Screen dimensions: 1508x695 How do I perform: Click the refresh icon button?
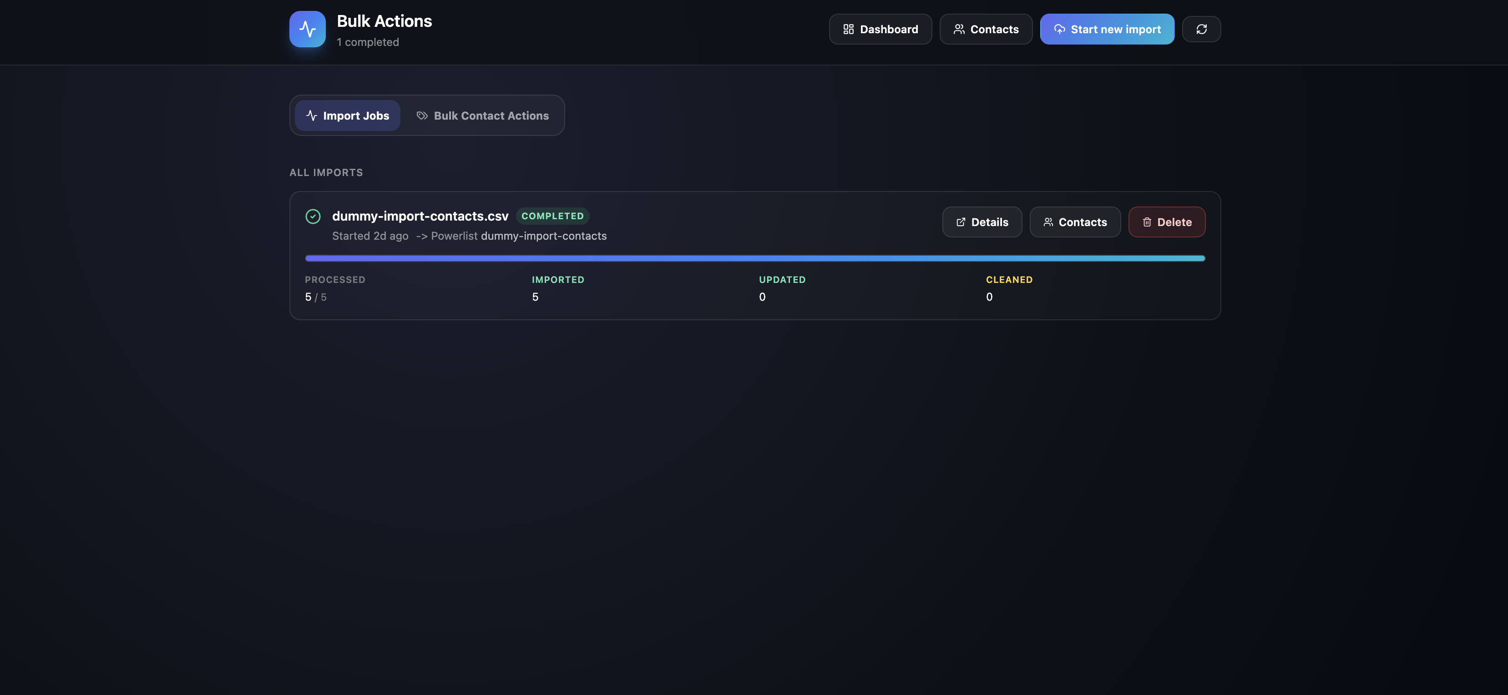[1201, 29]
